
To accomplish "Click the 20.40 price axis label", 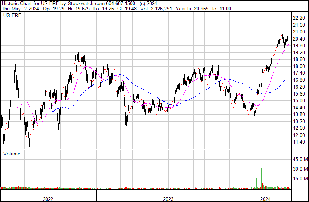I will coord(299,39).
